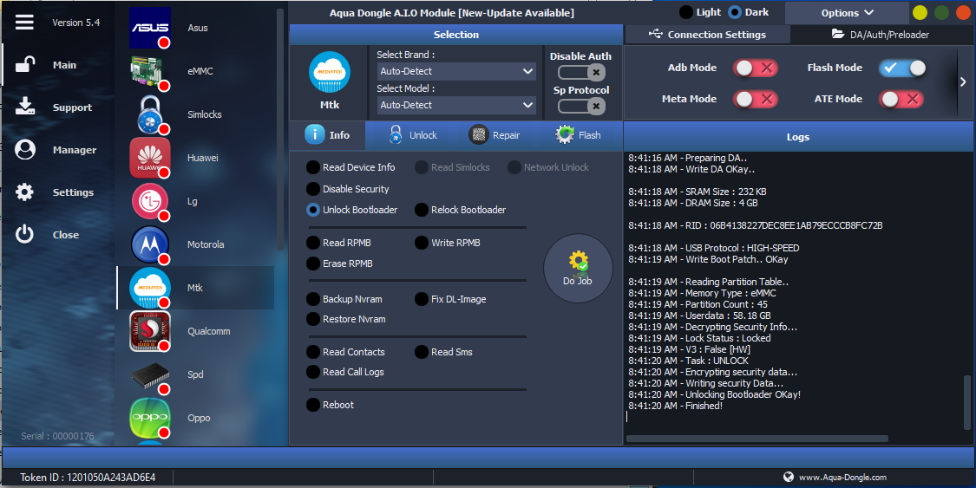Select the Motorola brand icon

click(150, 244)
